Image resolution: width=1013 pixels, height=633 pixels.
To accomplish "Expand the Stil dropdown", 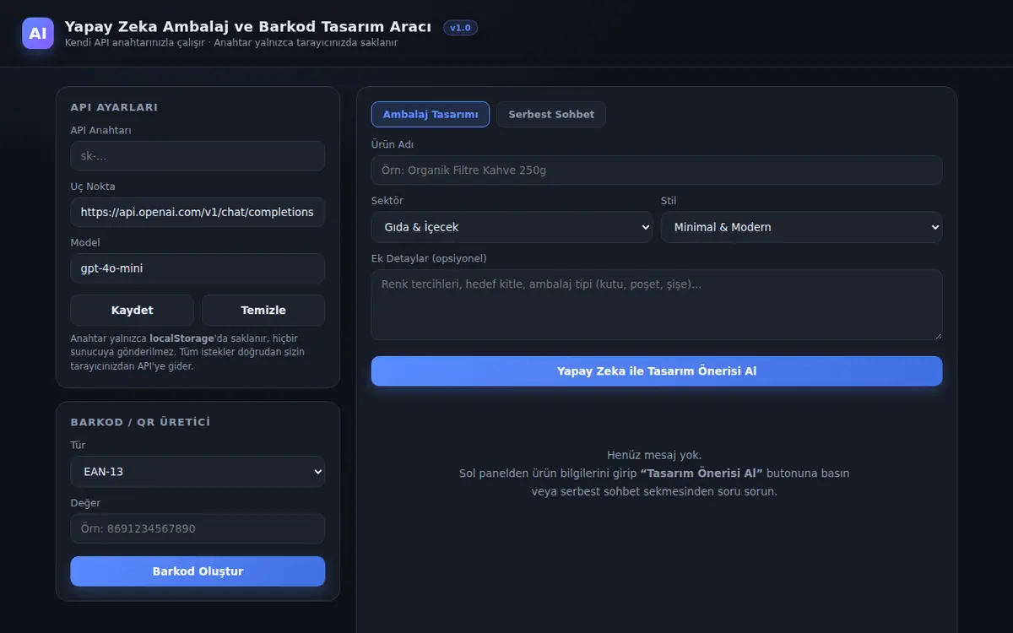I will coord(801,227).
